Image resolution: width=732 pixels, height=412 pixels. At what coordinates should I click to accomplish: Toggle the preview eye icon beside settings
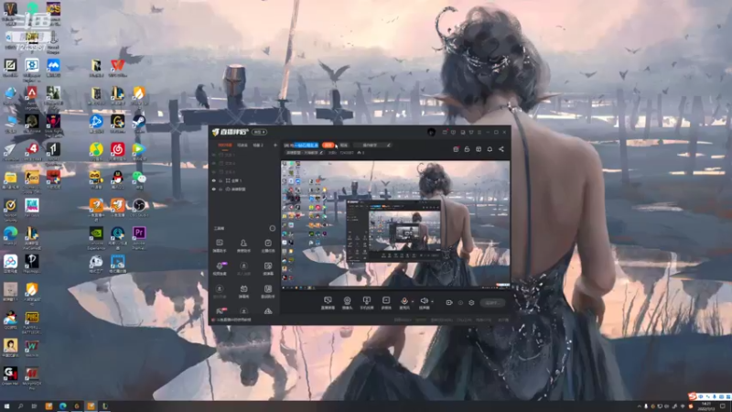tap(460, 303)
